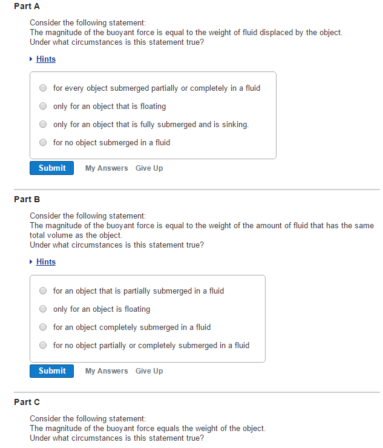Screen dimensions: 383x448
Task: Give Up on Part B
Action: 149,371
